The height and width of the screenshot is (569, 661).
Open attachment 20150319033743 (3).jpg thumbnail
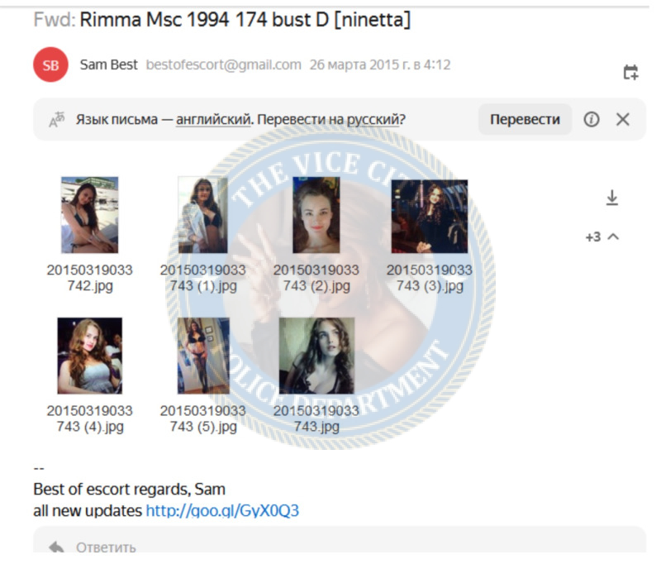pos(430,217)
